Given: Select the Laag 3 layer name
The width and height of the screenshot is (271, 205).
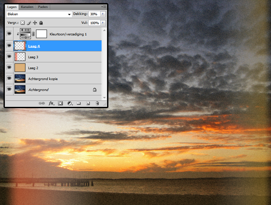Looking at the screenshot, I should coord(33,57).
